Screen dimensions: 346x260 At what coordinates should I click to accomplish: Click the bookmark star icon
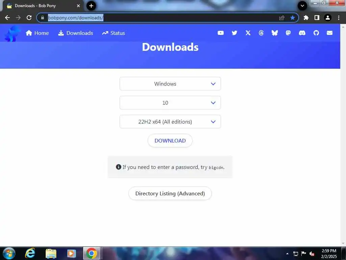(292, 18)
